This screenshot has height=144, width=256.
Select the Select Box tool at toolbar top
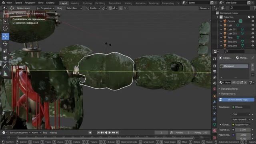tap(5, 21)
